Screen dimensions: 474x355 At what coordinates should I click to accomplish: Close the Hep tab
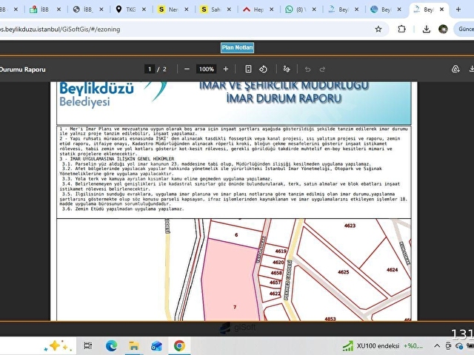click(272, 10)
